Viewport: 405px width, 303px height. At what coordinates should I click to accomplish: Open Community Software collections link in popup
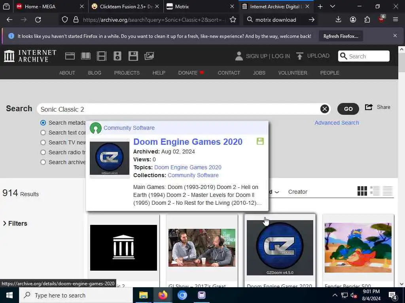tap(193, 176)
